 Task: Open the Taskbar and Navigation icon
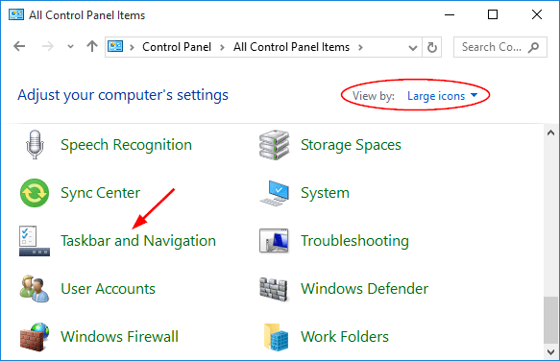35,241
